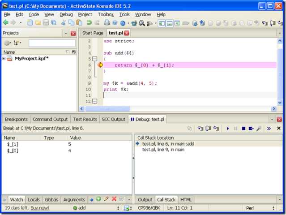Add a watch variable with green plus
The height and width of the screenshot is (215, 286).
click(x=98, y=199)
